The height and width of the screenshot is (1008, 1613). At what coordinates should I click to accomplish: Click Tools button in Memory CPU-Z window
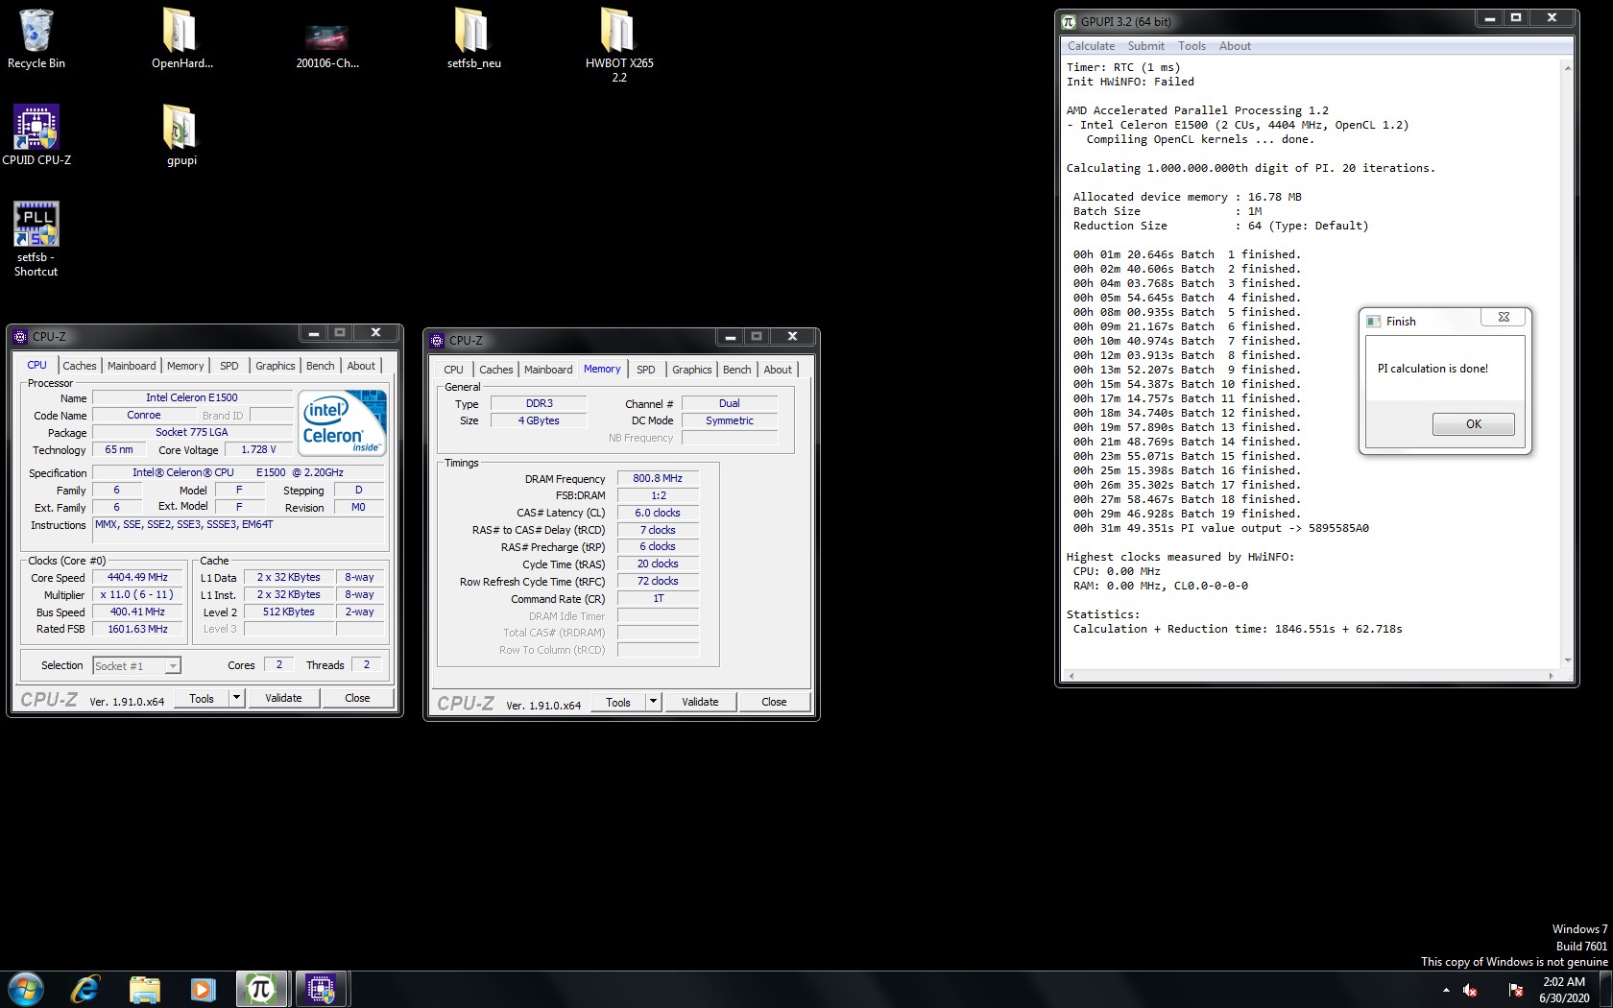tap(618, 702)
